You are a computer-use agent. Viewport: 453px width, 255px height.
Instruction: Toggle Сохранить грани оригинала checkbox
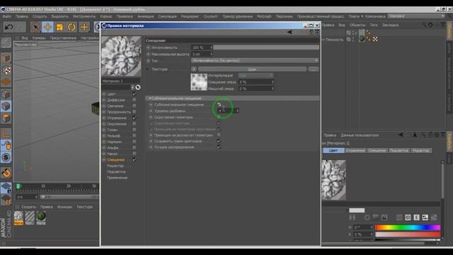[219, 142]
